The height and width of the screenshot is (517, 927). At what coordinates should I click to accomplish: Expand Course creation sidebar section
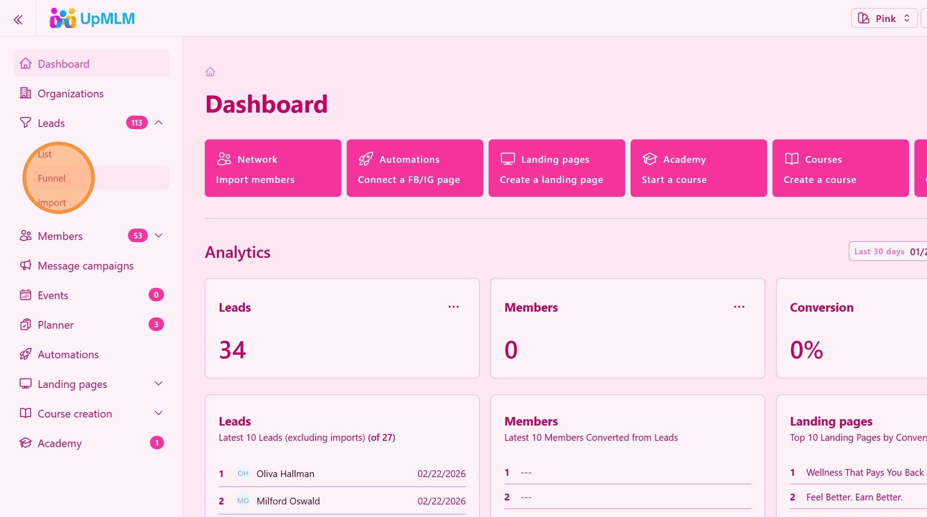tap(159, 413)
